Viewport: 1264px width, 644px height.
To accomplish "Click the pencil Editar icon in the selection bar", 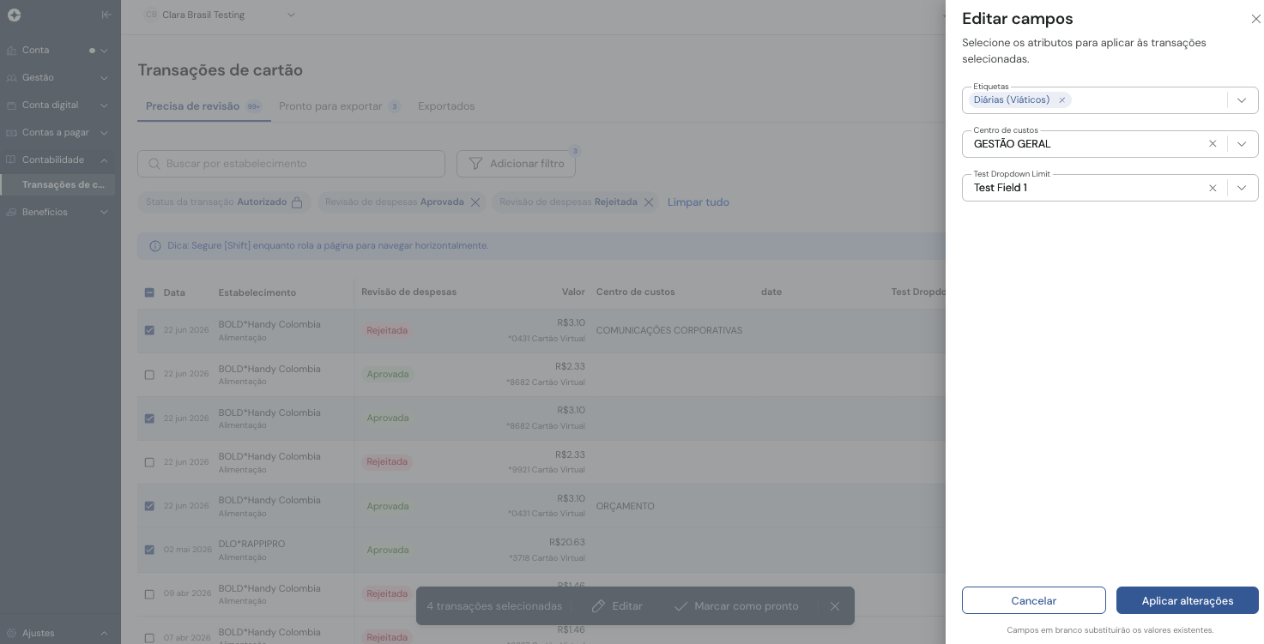I will pos(599,606).
